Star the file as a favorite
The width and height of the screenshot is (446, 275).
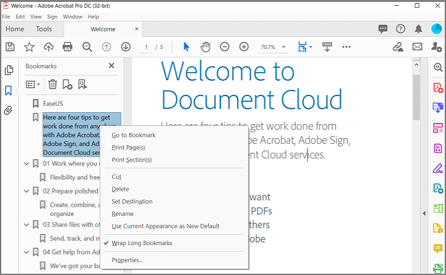click(x=29, y=47)
